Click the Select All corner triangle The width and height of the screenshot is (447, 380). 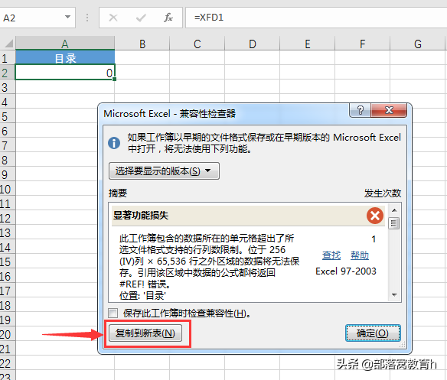(x=8, y=44)
